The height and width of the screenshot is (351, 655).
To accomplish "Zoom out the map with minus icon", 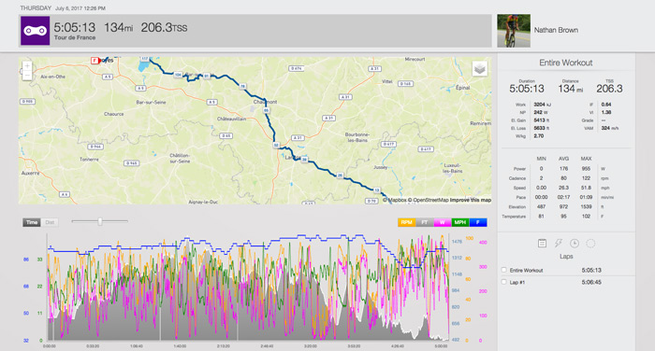I will (x=27, y=76).
